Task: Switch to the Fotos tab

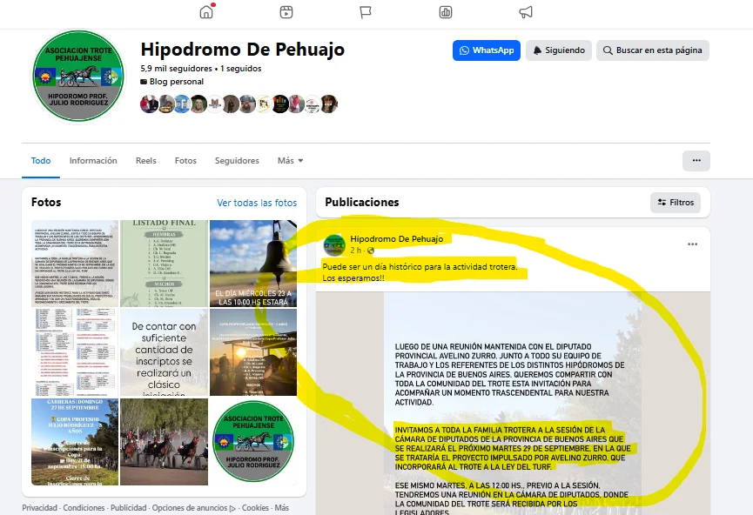Action: point(185,161)
